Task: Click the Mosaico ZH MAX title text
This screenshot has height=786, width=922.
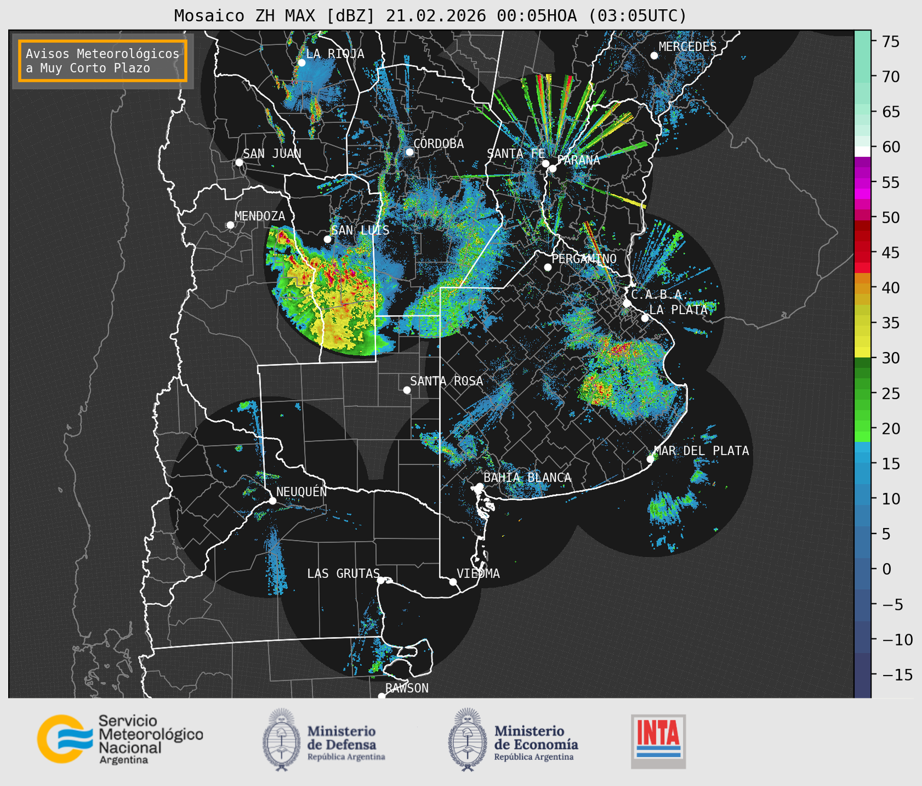Action: pos(430,16)
